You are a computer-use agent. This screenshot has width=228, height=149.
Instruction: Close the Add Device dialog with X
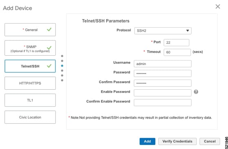[x=218, y=6]
